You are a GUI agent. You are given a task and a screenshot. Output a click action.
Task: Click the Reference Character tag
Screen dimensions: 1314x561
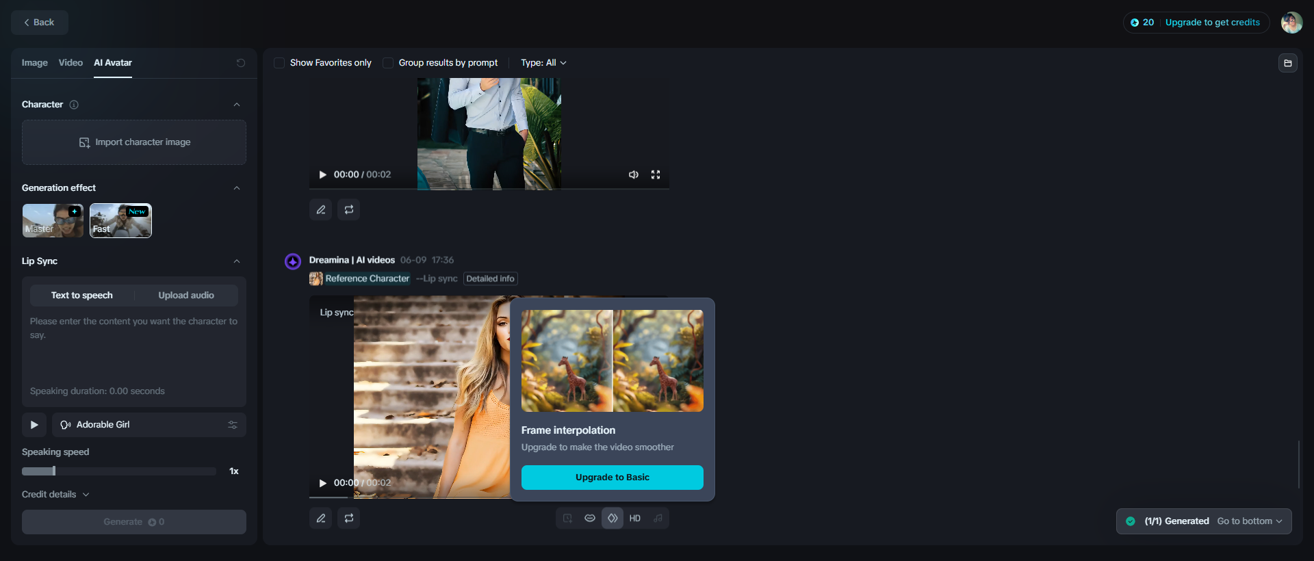pos(360,278)
